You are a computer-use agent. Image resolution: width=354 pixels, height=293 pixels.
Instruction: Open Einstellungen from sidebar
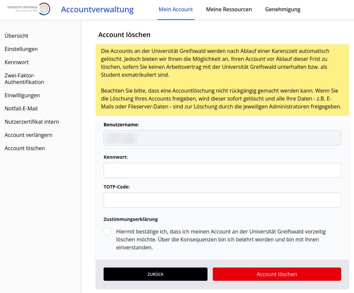(x=21, y=49)
